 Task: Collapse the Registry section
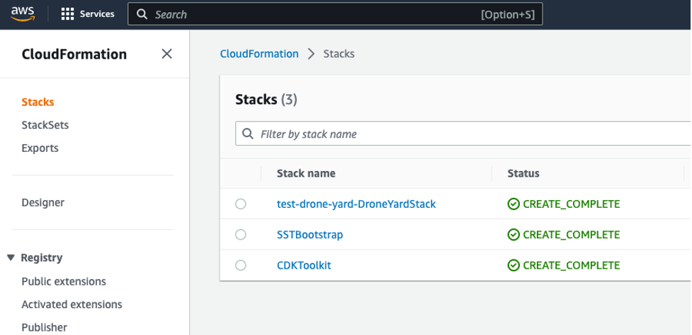pos(11,258)
